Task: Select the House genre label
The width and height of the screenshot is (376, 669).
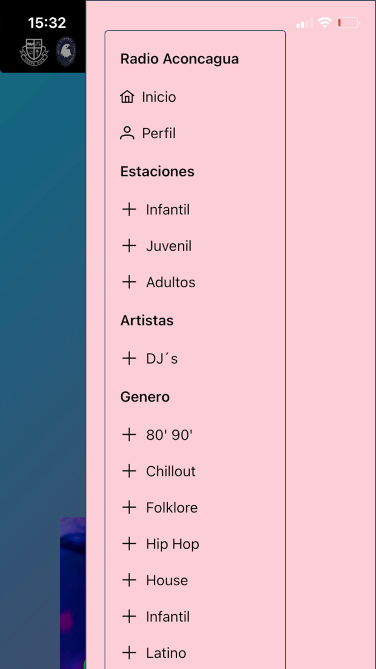Action: [167, 580]
